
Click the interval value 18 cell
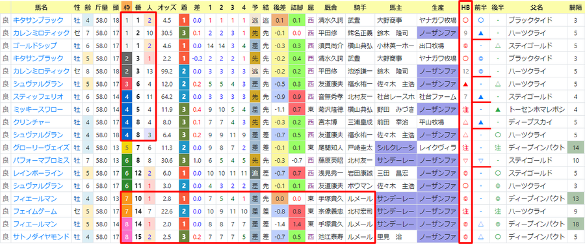(x=576, y=224)
